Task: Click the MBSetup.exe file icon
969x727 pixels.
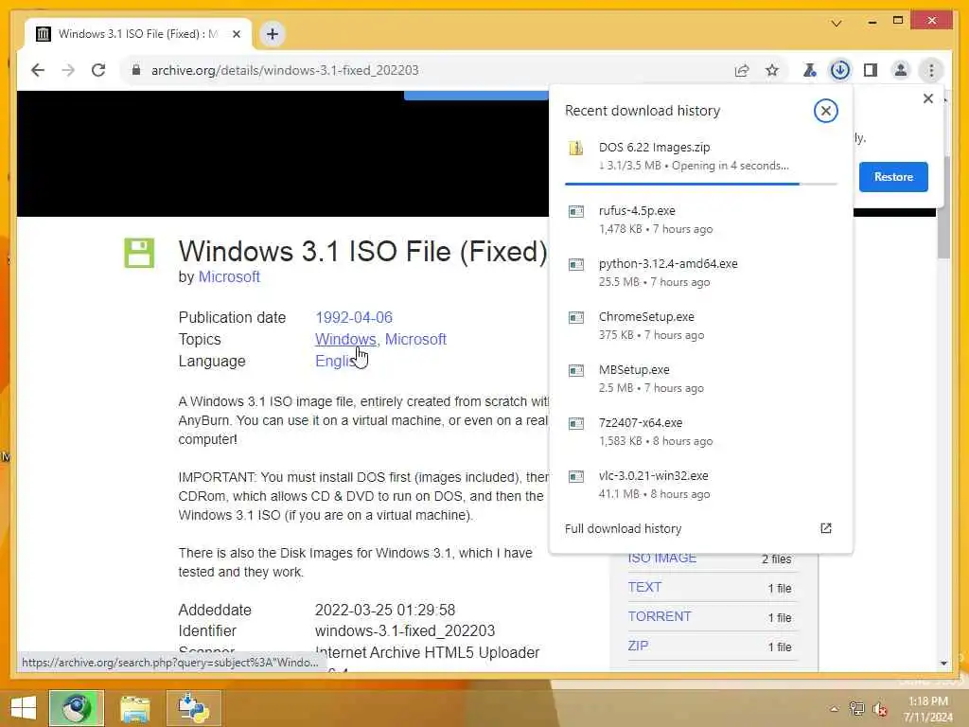Action: (x=576, y=371)
